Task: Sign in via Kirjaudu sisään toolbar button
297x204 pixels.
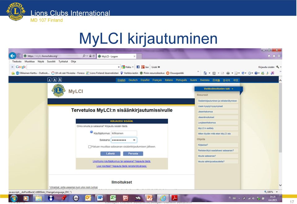Action: coord(266,67)
